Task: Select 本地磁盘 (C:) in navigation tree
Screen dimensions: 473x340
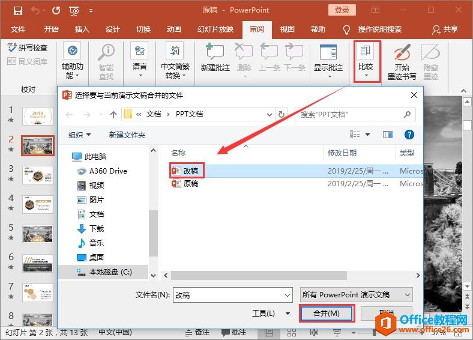Action: tap(104, 272)
